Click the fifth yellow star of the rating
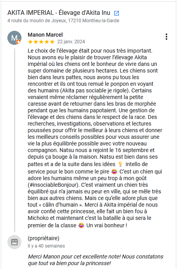Screen dimensions: 177x269 pos(52,42)
